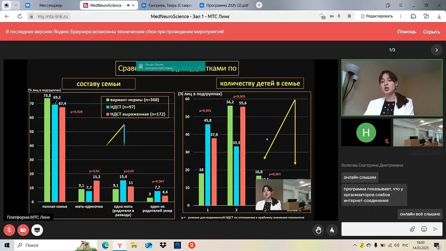This screenshot has width=446, height=251.
Task: Open the red Yandex app in taskbar
Action: (x=192, y=245)
